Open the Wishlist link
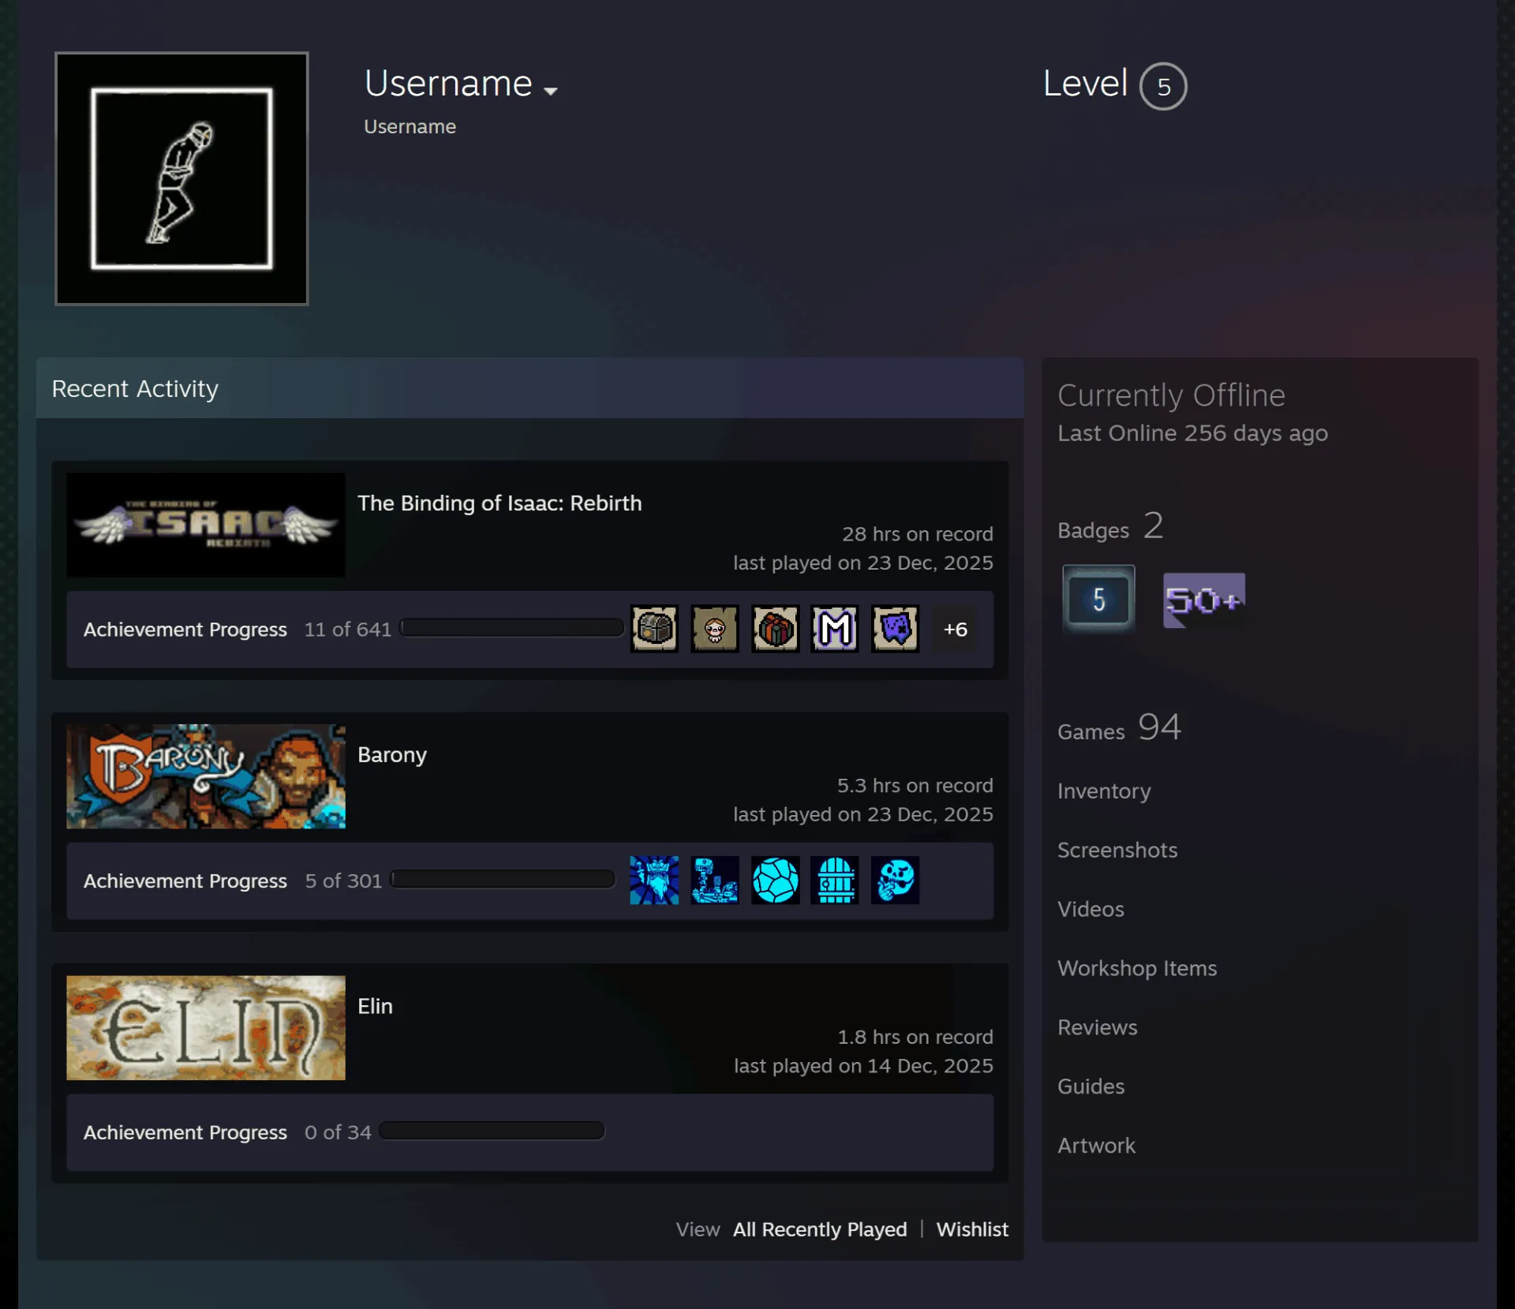This screenshot has height=1309, width=1515. click(x=972, y=1229)
